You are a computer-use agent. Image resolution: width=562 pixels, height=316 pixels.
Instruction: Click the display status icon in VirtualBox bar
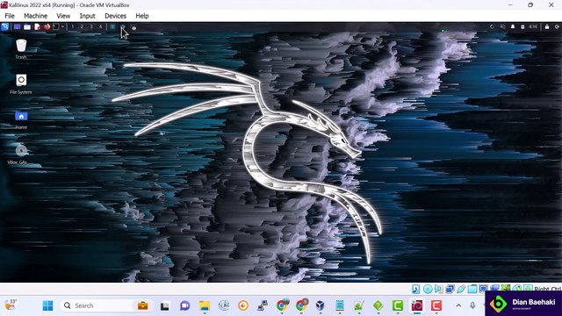coord(484,289)
